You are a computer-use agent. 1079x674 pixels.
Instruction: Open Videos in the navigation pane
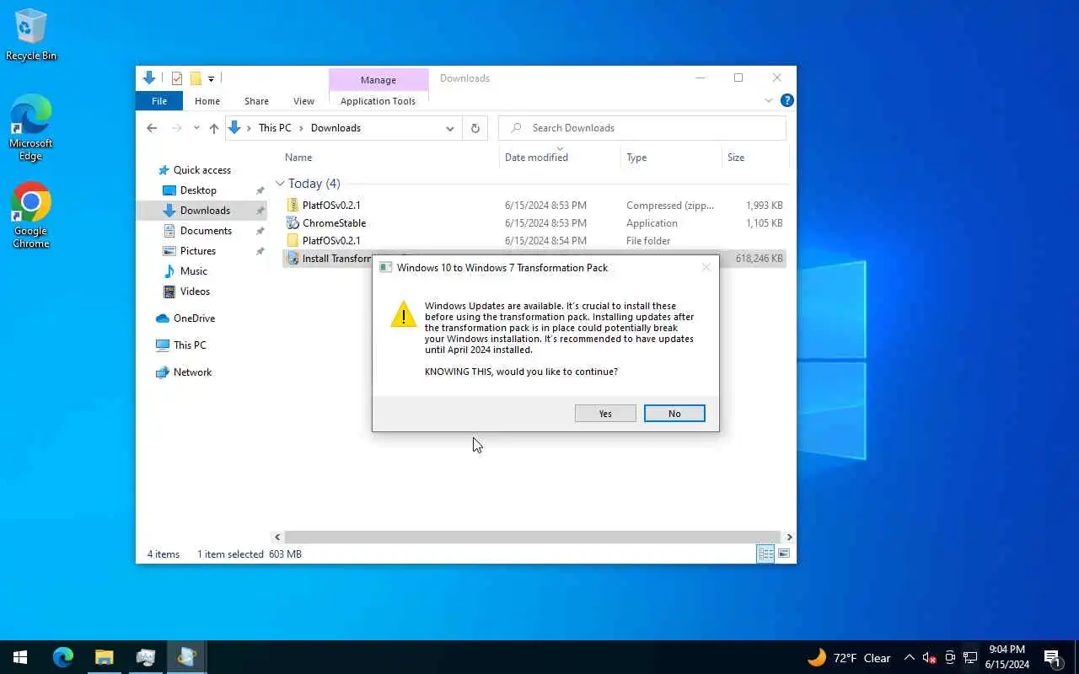click(x=195, y=292)
